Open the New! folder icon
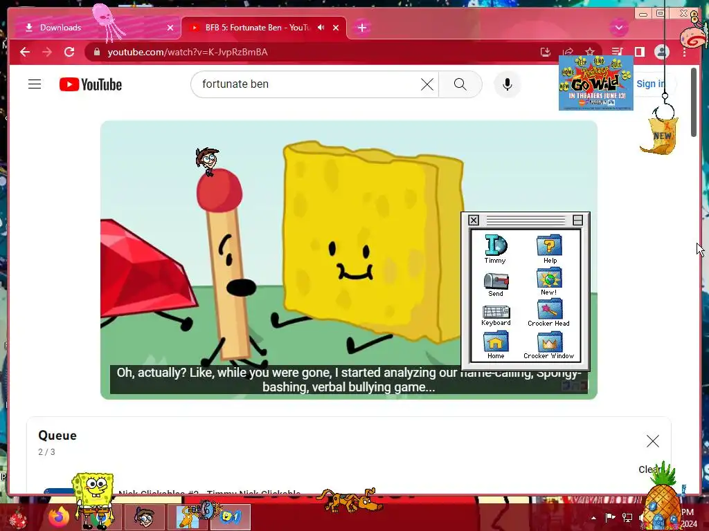 pos(549,282)
